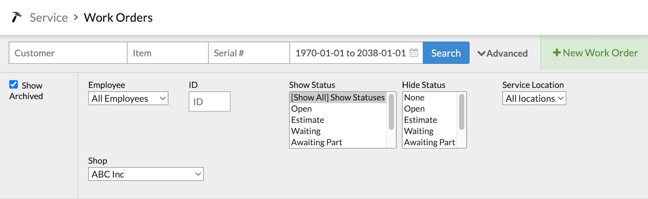Image resolution: width=648 pixels, height=199 pixels.
Task: Run the Search button
Action: click(x=446, y=53)
